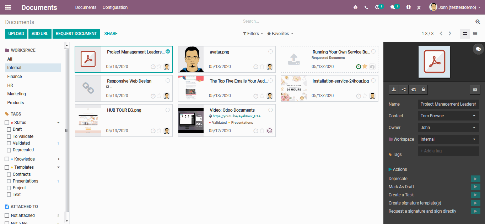Star the Running Your Own Service document
The height and width of the screenshot is (224, 485).
365,66
